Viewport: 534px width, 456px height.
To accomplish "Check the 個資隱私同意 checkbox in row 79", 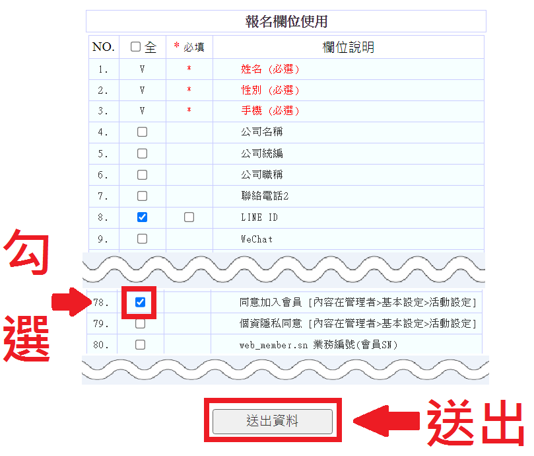I will click(x=140, y=324).
